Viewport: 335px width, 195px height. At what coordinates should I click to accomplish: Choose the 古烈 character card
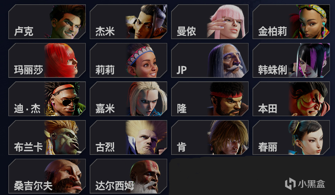tap(128, 137)
